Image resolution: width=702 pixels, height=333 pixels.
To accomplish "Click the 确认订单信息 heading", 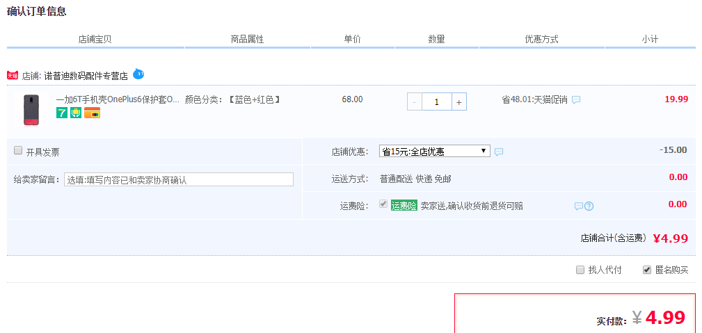I will pos(37,12).
